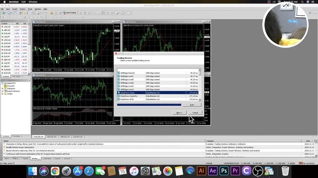
Task: Click the server scan progress bar
Action: [x=149, y=105]
